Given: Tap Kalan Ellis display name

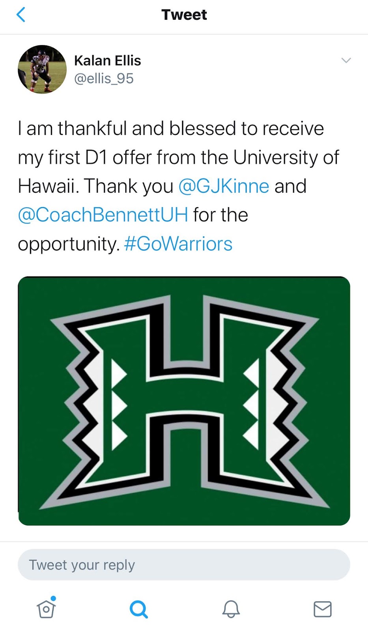Looking at the screenshot, I should click(107, 60).
